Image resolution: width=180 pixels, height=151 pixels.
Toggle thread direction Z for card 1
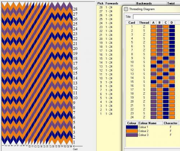(144, 27)
